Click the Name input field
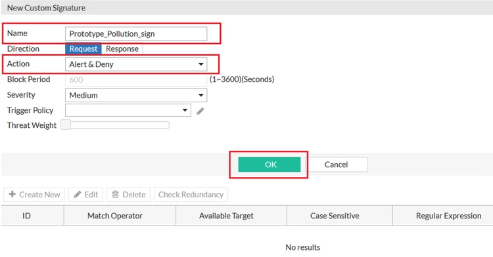The image size is (493, 257). 136,33
